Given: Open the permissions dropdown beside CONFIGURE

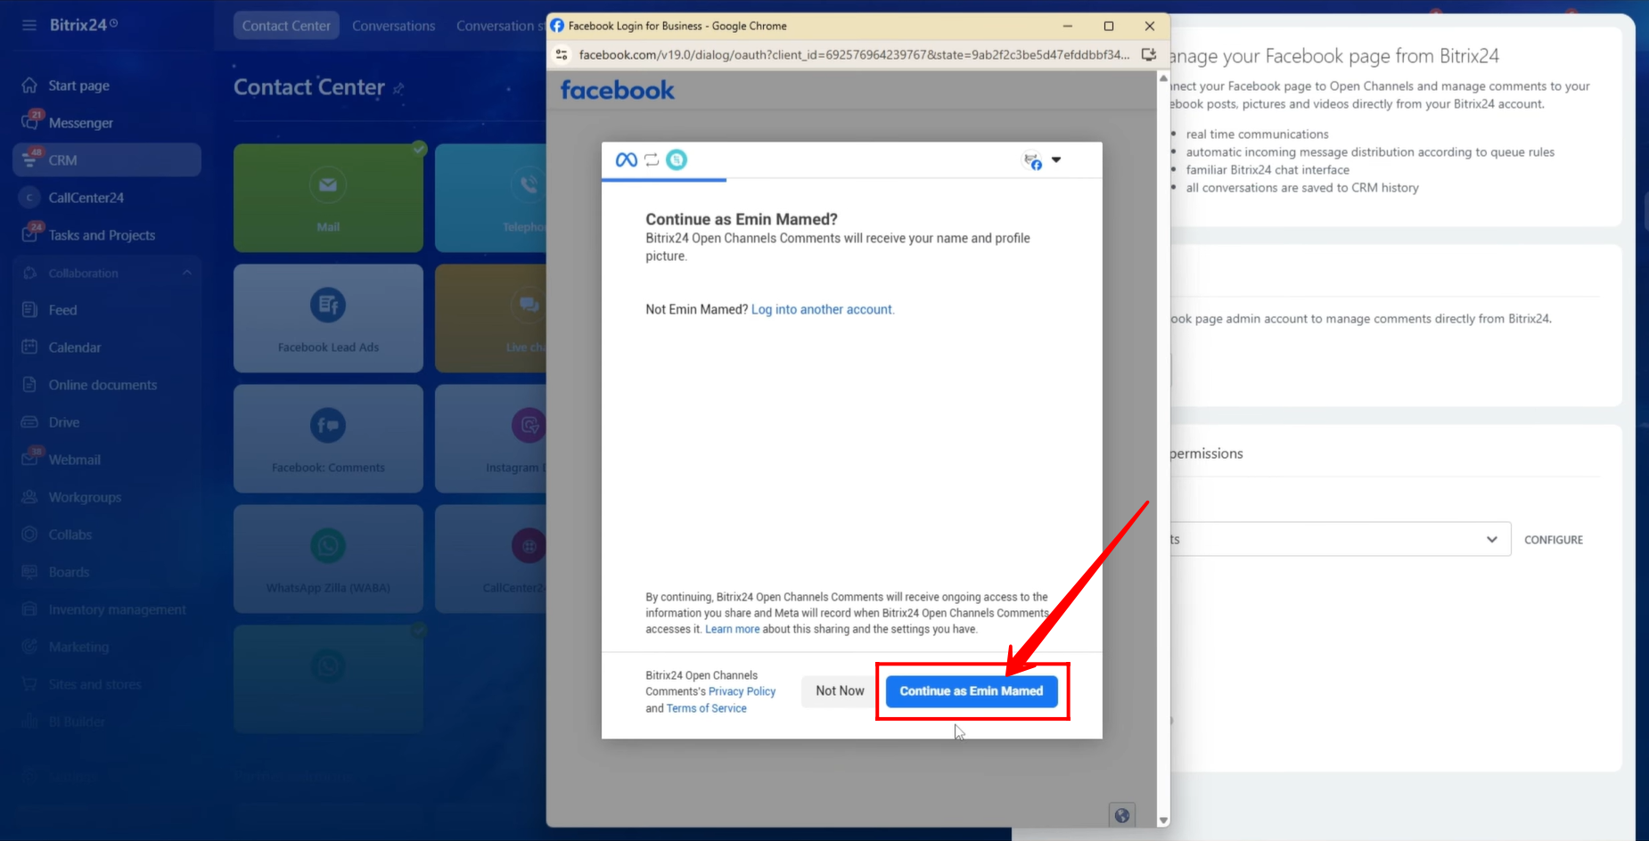Looking at the screenshot, I should click(1339, 540).
